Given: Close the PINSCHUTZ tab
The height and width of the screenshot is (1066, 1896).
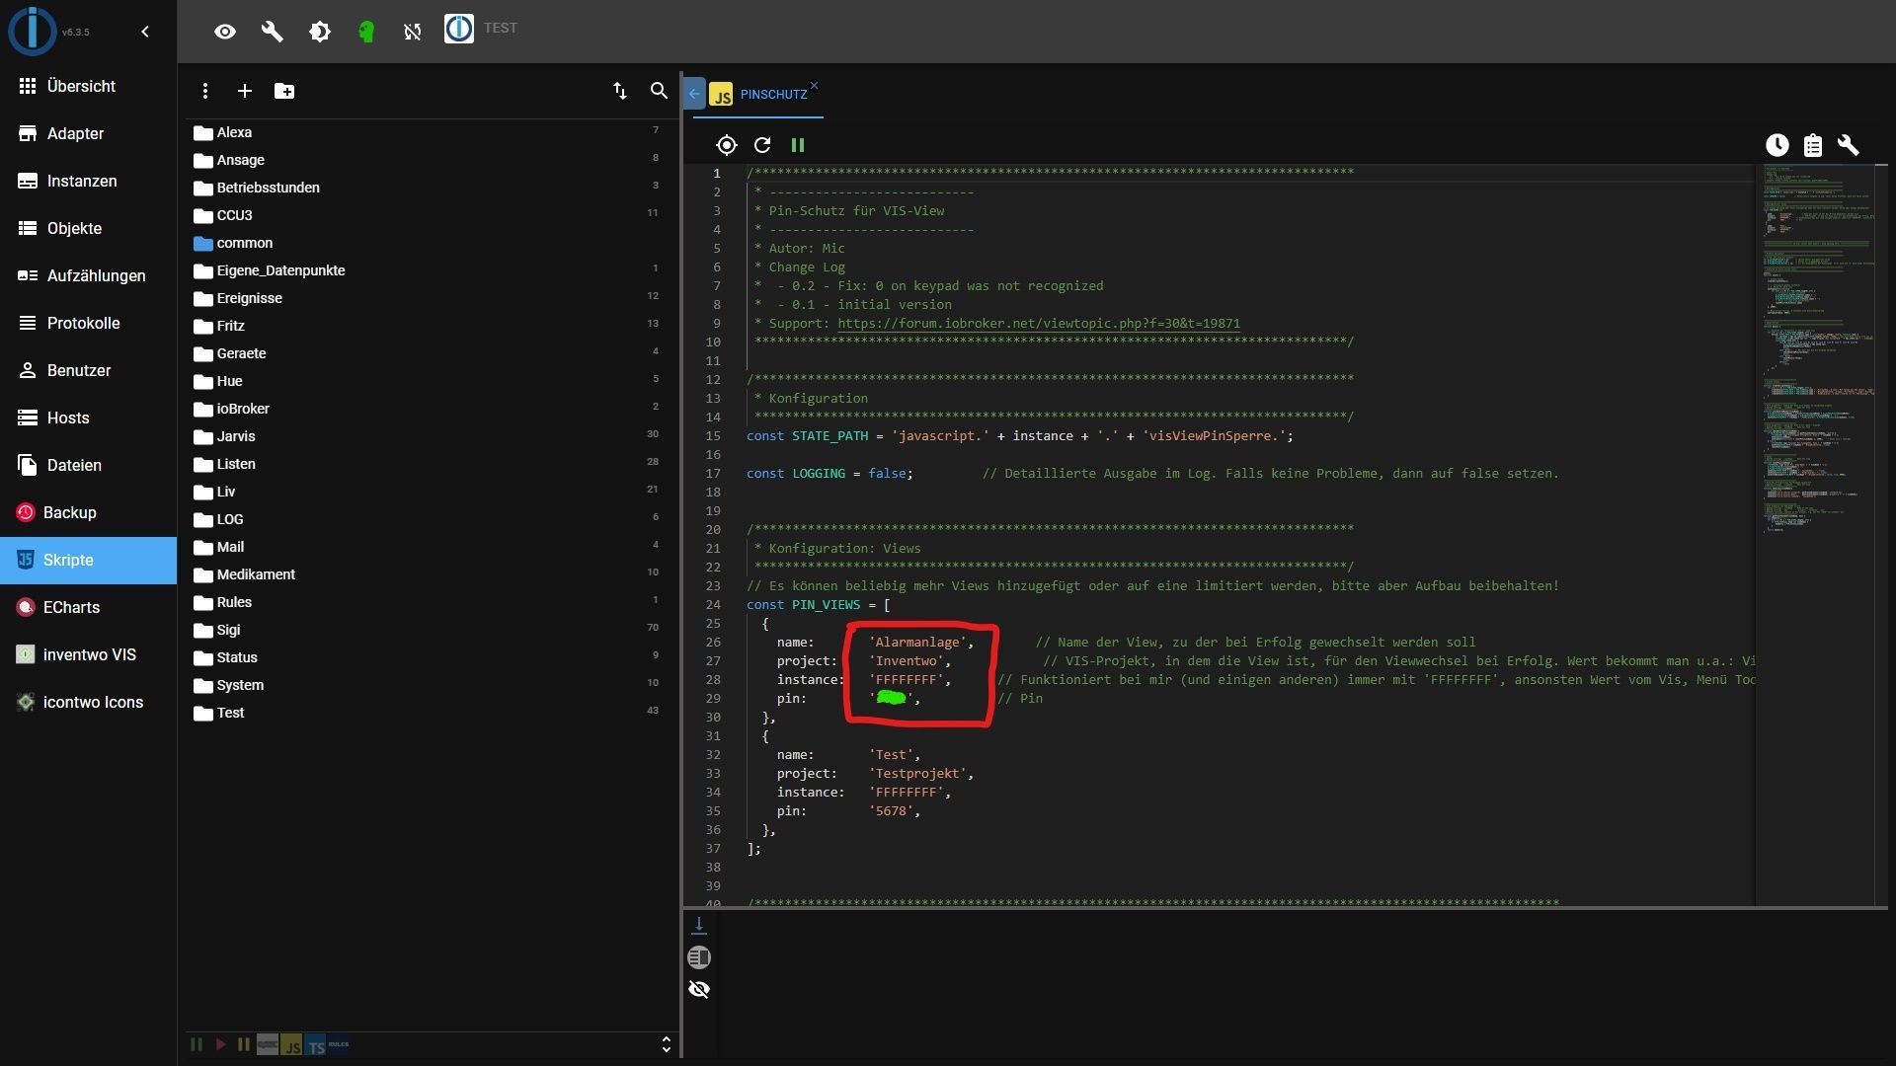Looking at the screenshot, I should (x=815, y=86).
